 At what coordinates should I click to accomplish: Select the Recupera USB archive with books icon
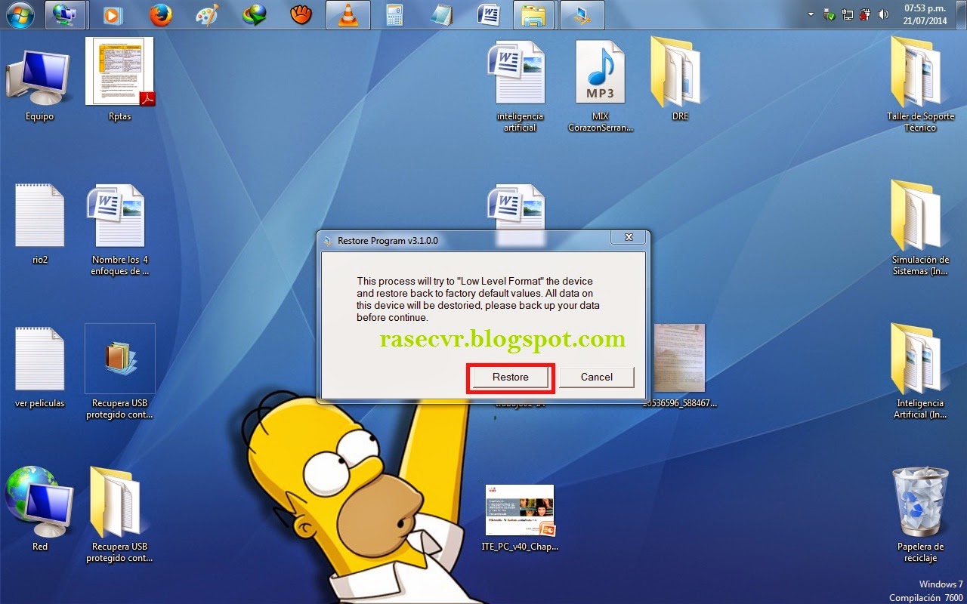pyautogui.click(x=119, y=371)
